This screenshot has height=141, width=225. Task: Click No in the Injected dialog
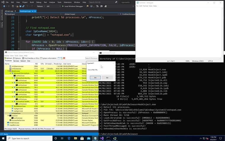coord(107,77)
